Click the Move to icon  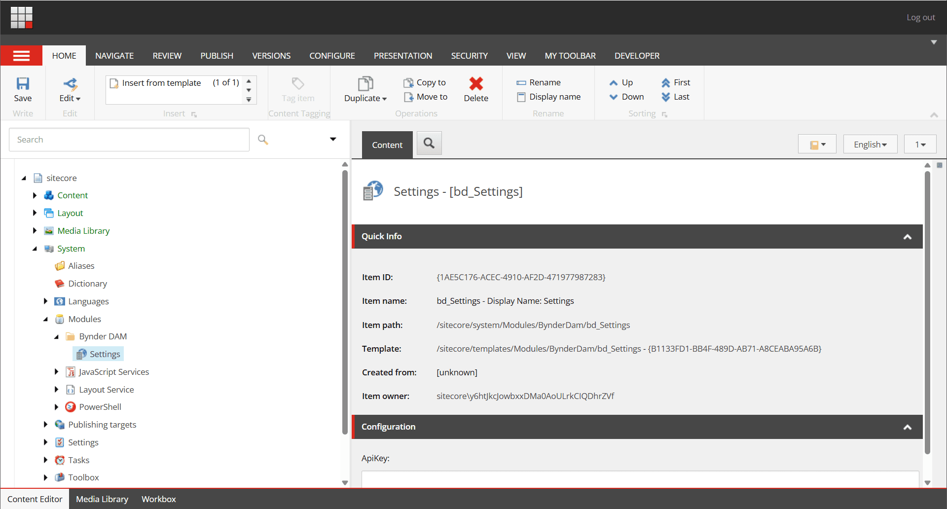click(x=408, y=97)
